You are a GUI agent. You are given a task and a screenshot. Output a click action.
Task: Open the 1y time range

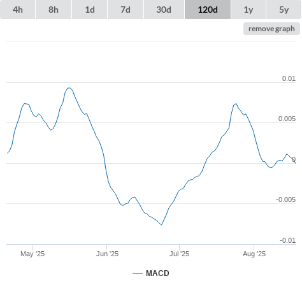(x=248, y=10)
